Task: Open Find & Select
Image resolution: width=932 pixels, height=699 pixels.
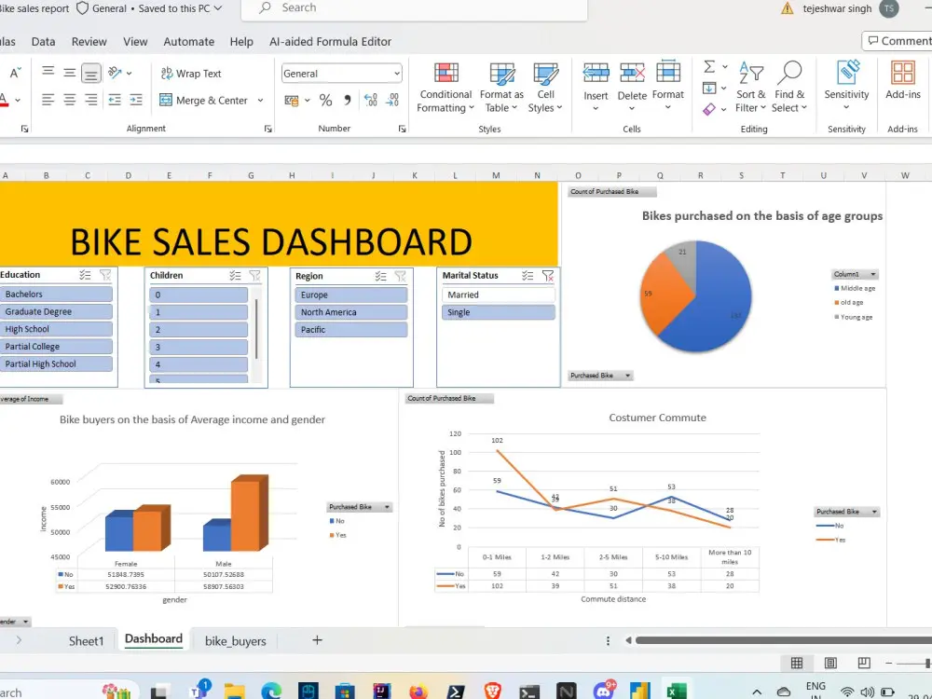Action: click(789, 89)
